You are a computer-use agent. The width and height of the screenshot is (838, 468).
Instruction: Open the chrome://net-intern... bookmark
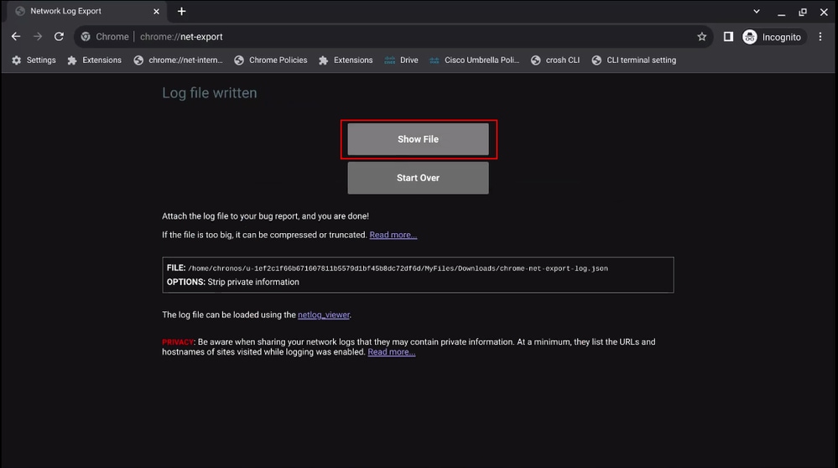point(179,60)
